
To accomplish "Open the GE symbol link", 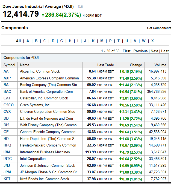I will (6, 132).
